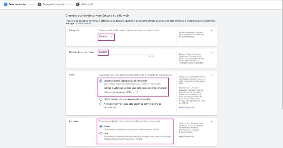Click the 'Nombre de la conversión' label
Image resolution: width=283 pixels, height=148 pixels.
click(x=81, y=52)
